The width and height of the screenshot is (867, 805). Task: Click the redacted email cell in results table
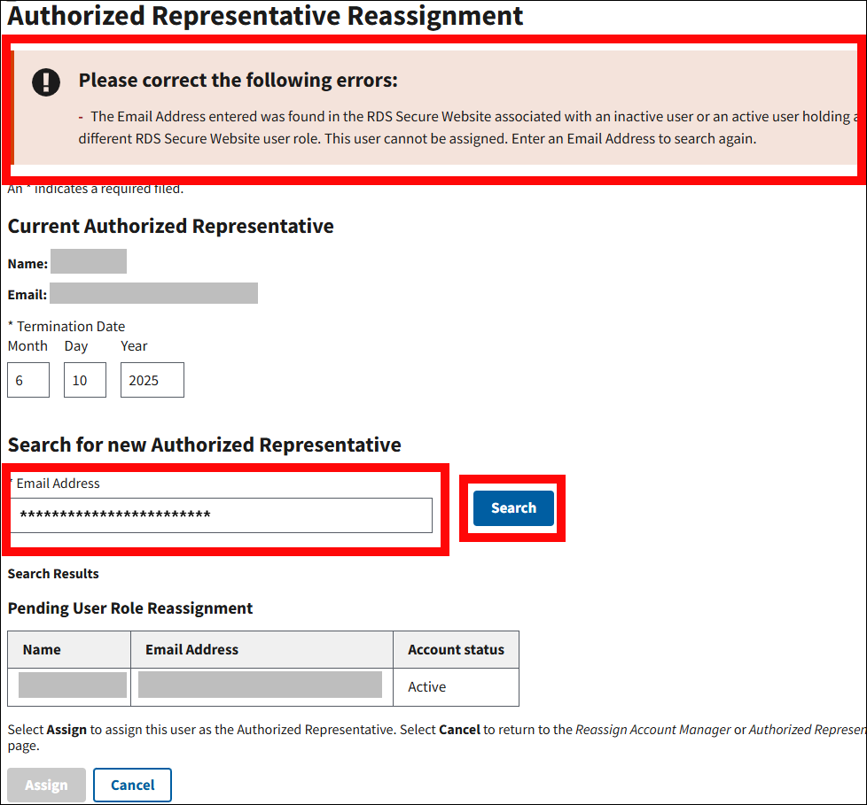(260, 685)
